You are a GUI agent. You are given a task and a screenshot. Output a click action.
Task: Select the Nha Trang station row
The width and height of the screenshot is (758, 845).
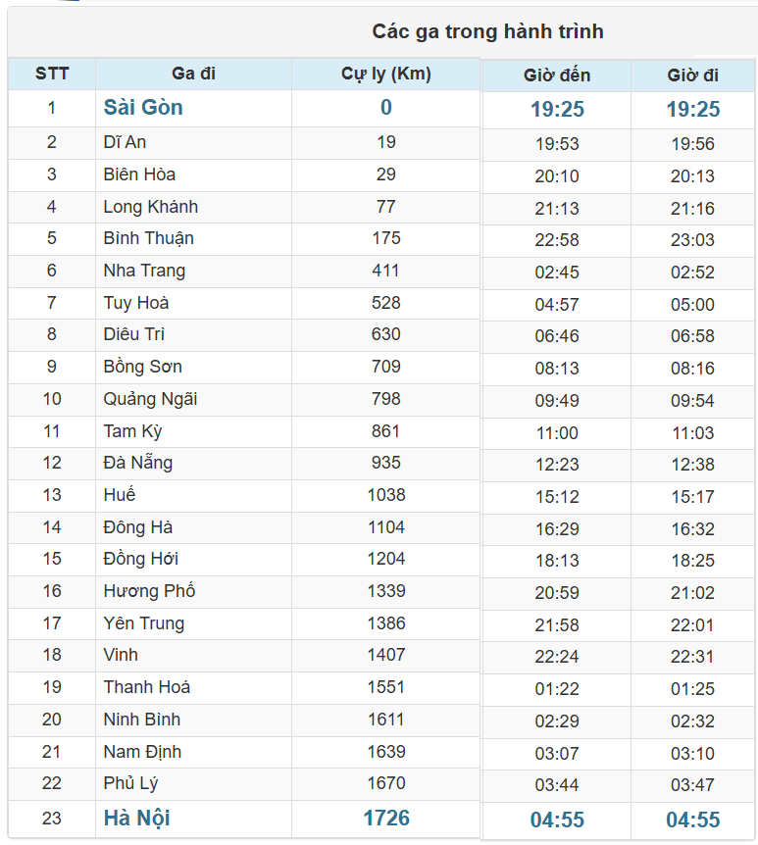144,271
